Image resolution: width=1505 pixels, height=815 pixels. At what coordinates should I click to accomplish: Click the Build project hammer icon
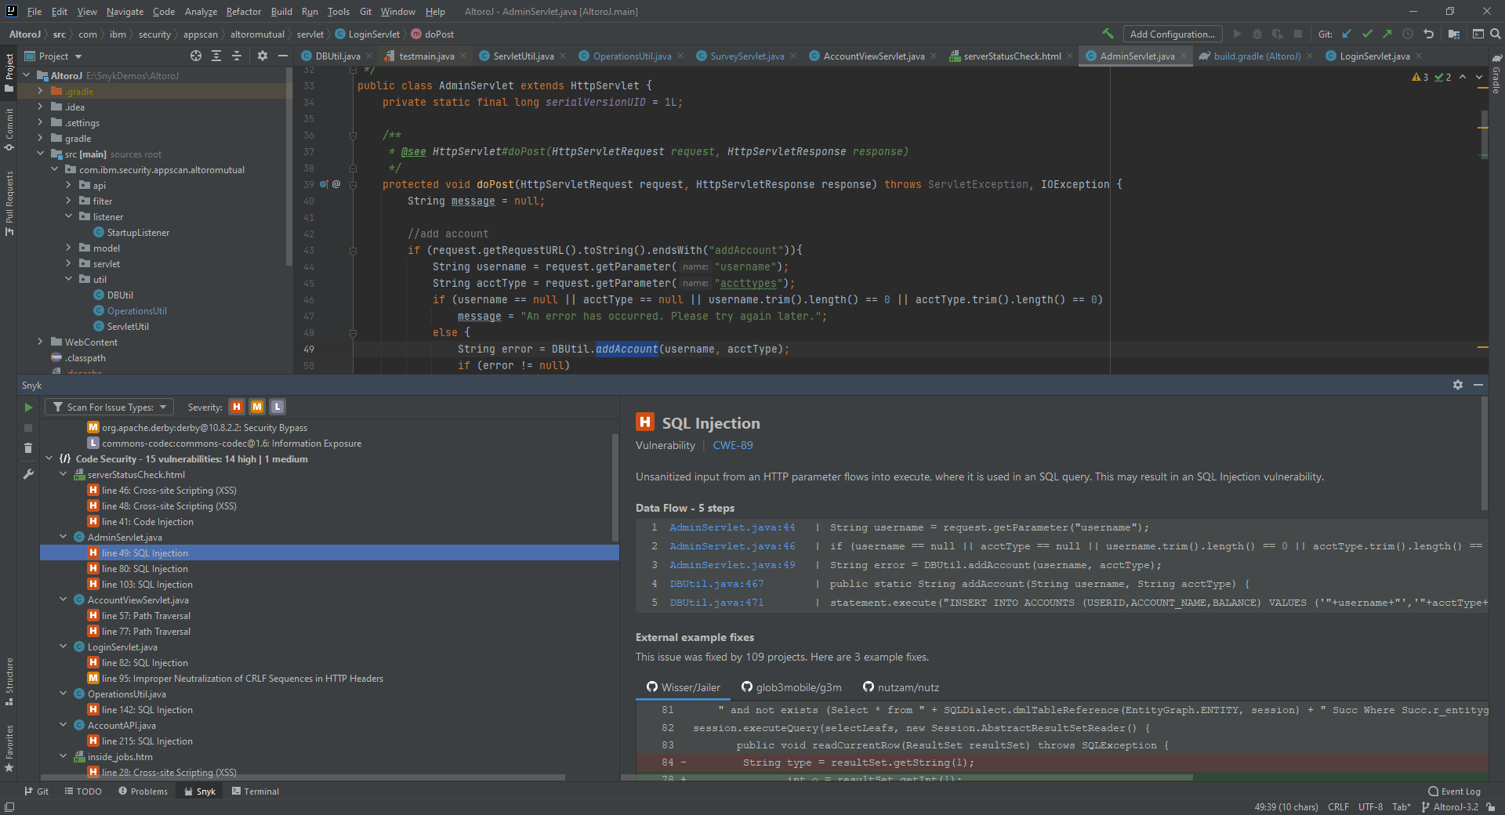click(1108, 34)
